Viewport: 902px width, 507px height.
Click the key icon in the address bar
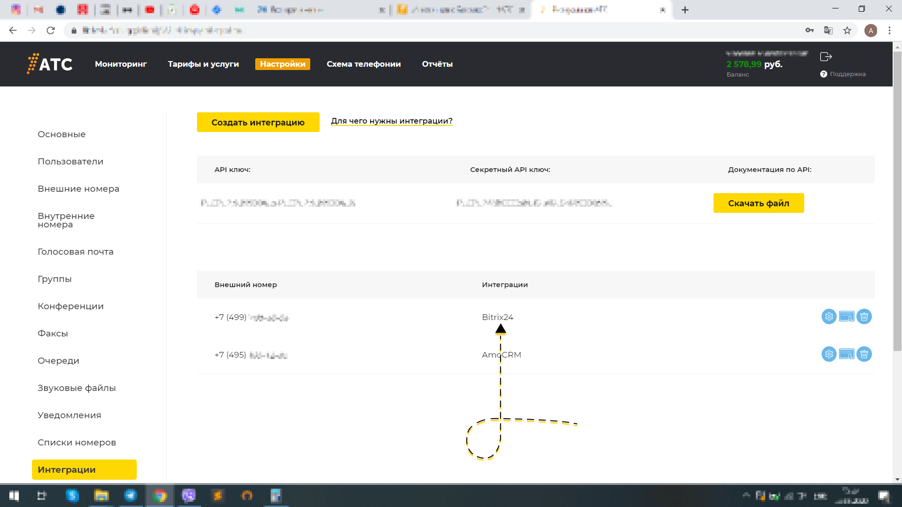809,30
